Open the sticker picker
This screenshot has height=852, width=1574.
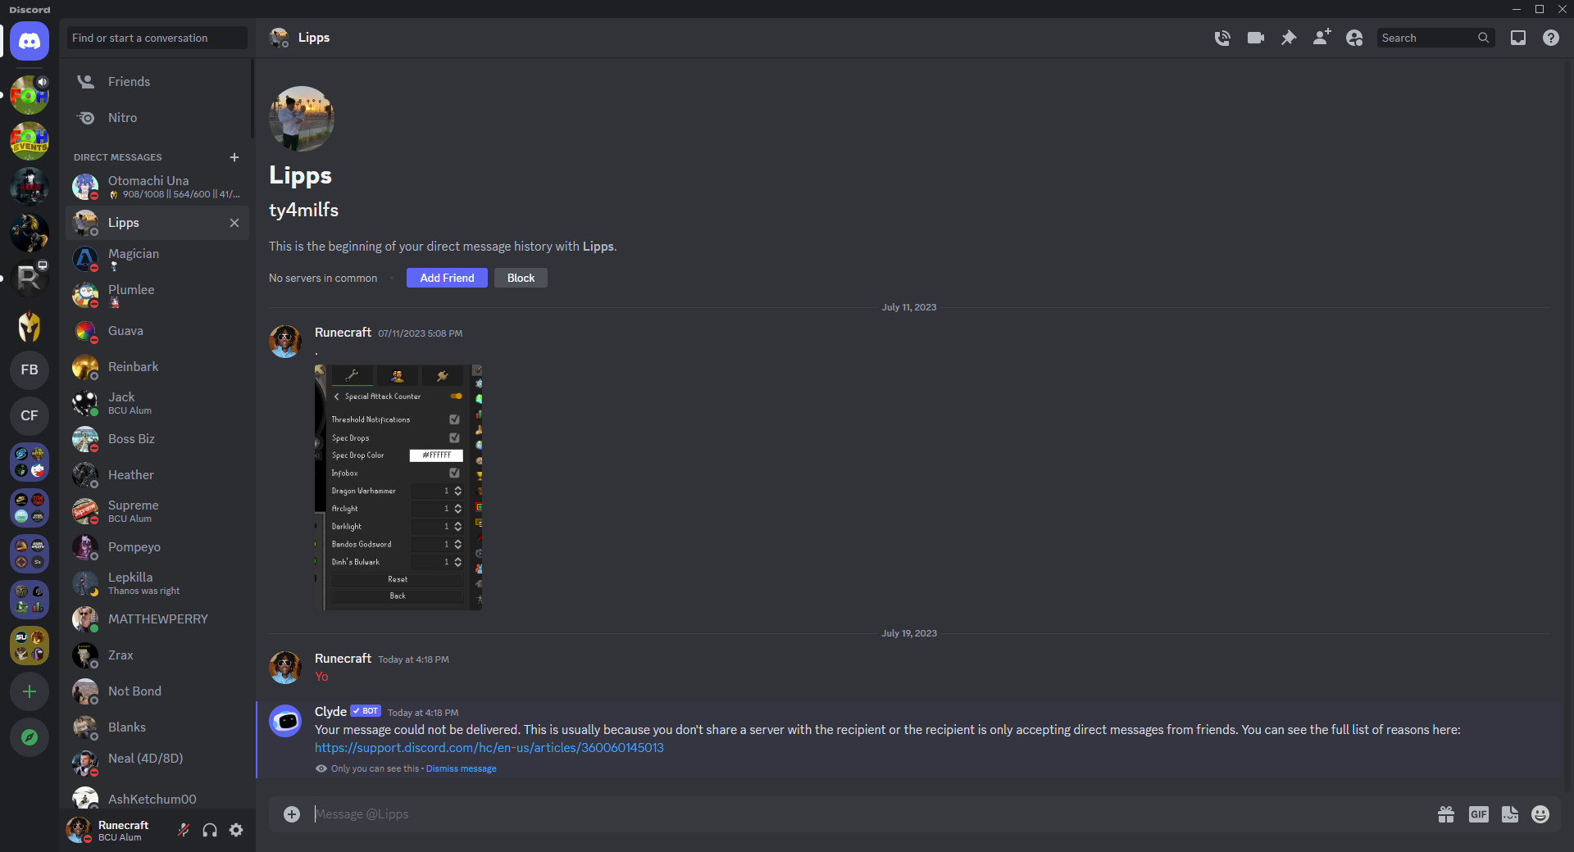[1510, 814]
